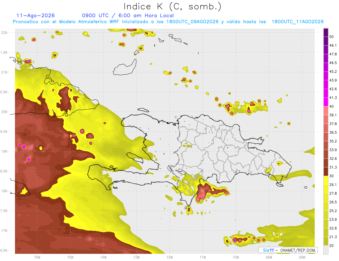Click the '33.9' color scale value
Image resolution: width=339 pixels, height=261 pixels.
[333, 150]
